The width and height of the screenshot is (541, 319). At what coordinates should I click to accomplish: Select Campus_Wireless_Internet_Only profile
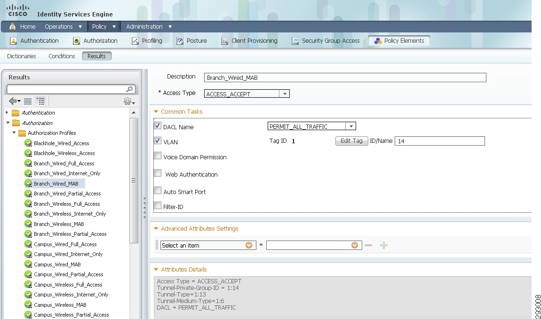[71, 295]
